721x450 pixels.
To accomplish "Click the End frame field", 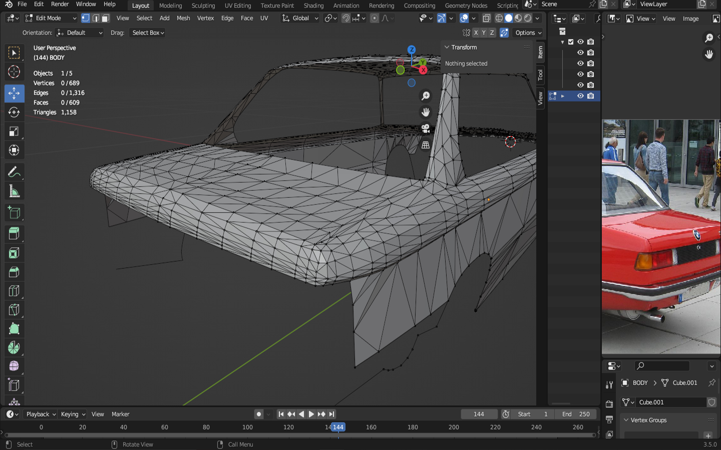I will point(576,414).
